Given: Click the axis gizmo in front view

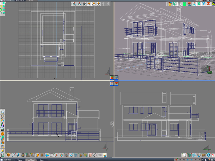Looking at the screenshot, I should 105,146.
